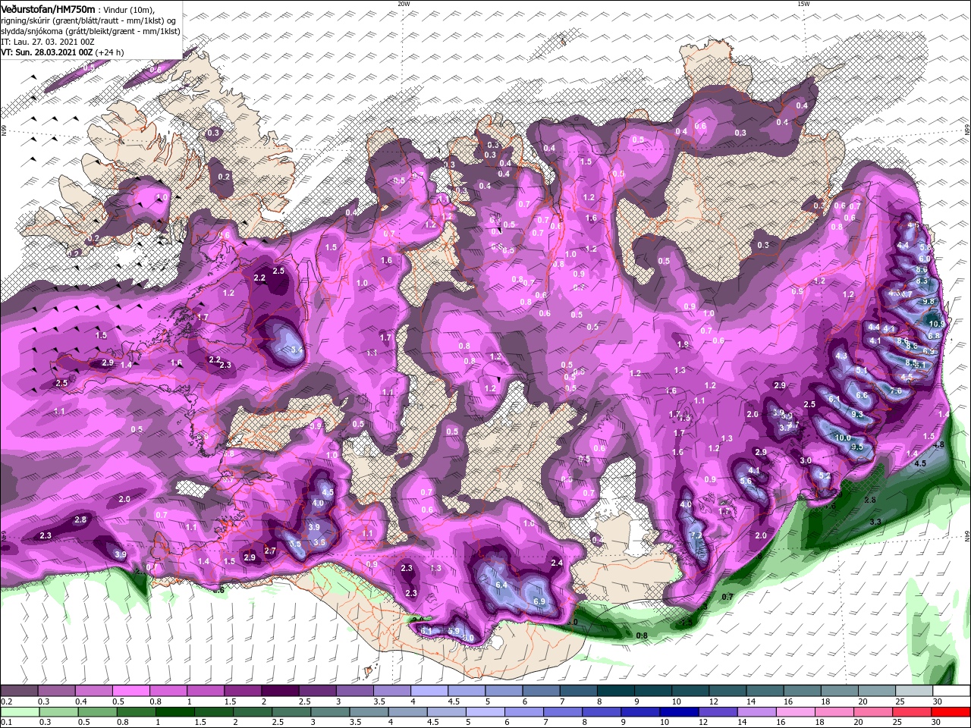Image resolution: width=971 pixels, height=728 pixels.
Task: Pick top-row bright pink swatch labeled 0.5
Action: click(x=130, y=691)
